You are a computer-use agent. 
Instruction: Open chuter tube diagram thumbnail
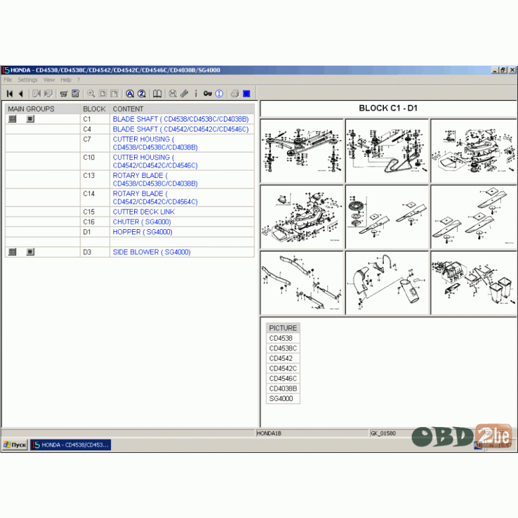pos(387,283)
